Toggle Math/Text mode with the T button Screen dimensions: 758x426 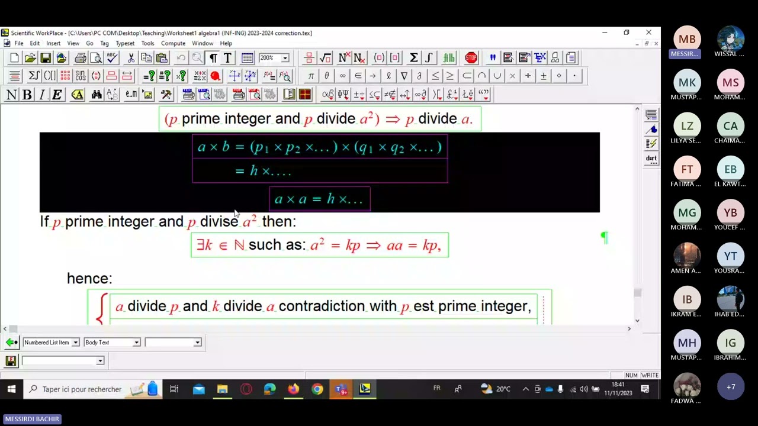tap(228, 58)
